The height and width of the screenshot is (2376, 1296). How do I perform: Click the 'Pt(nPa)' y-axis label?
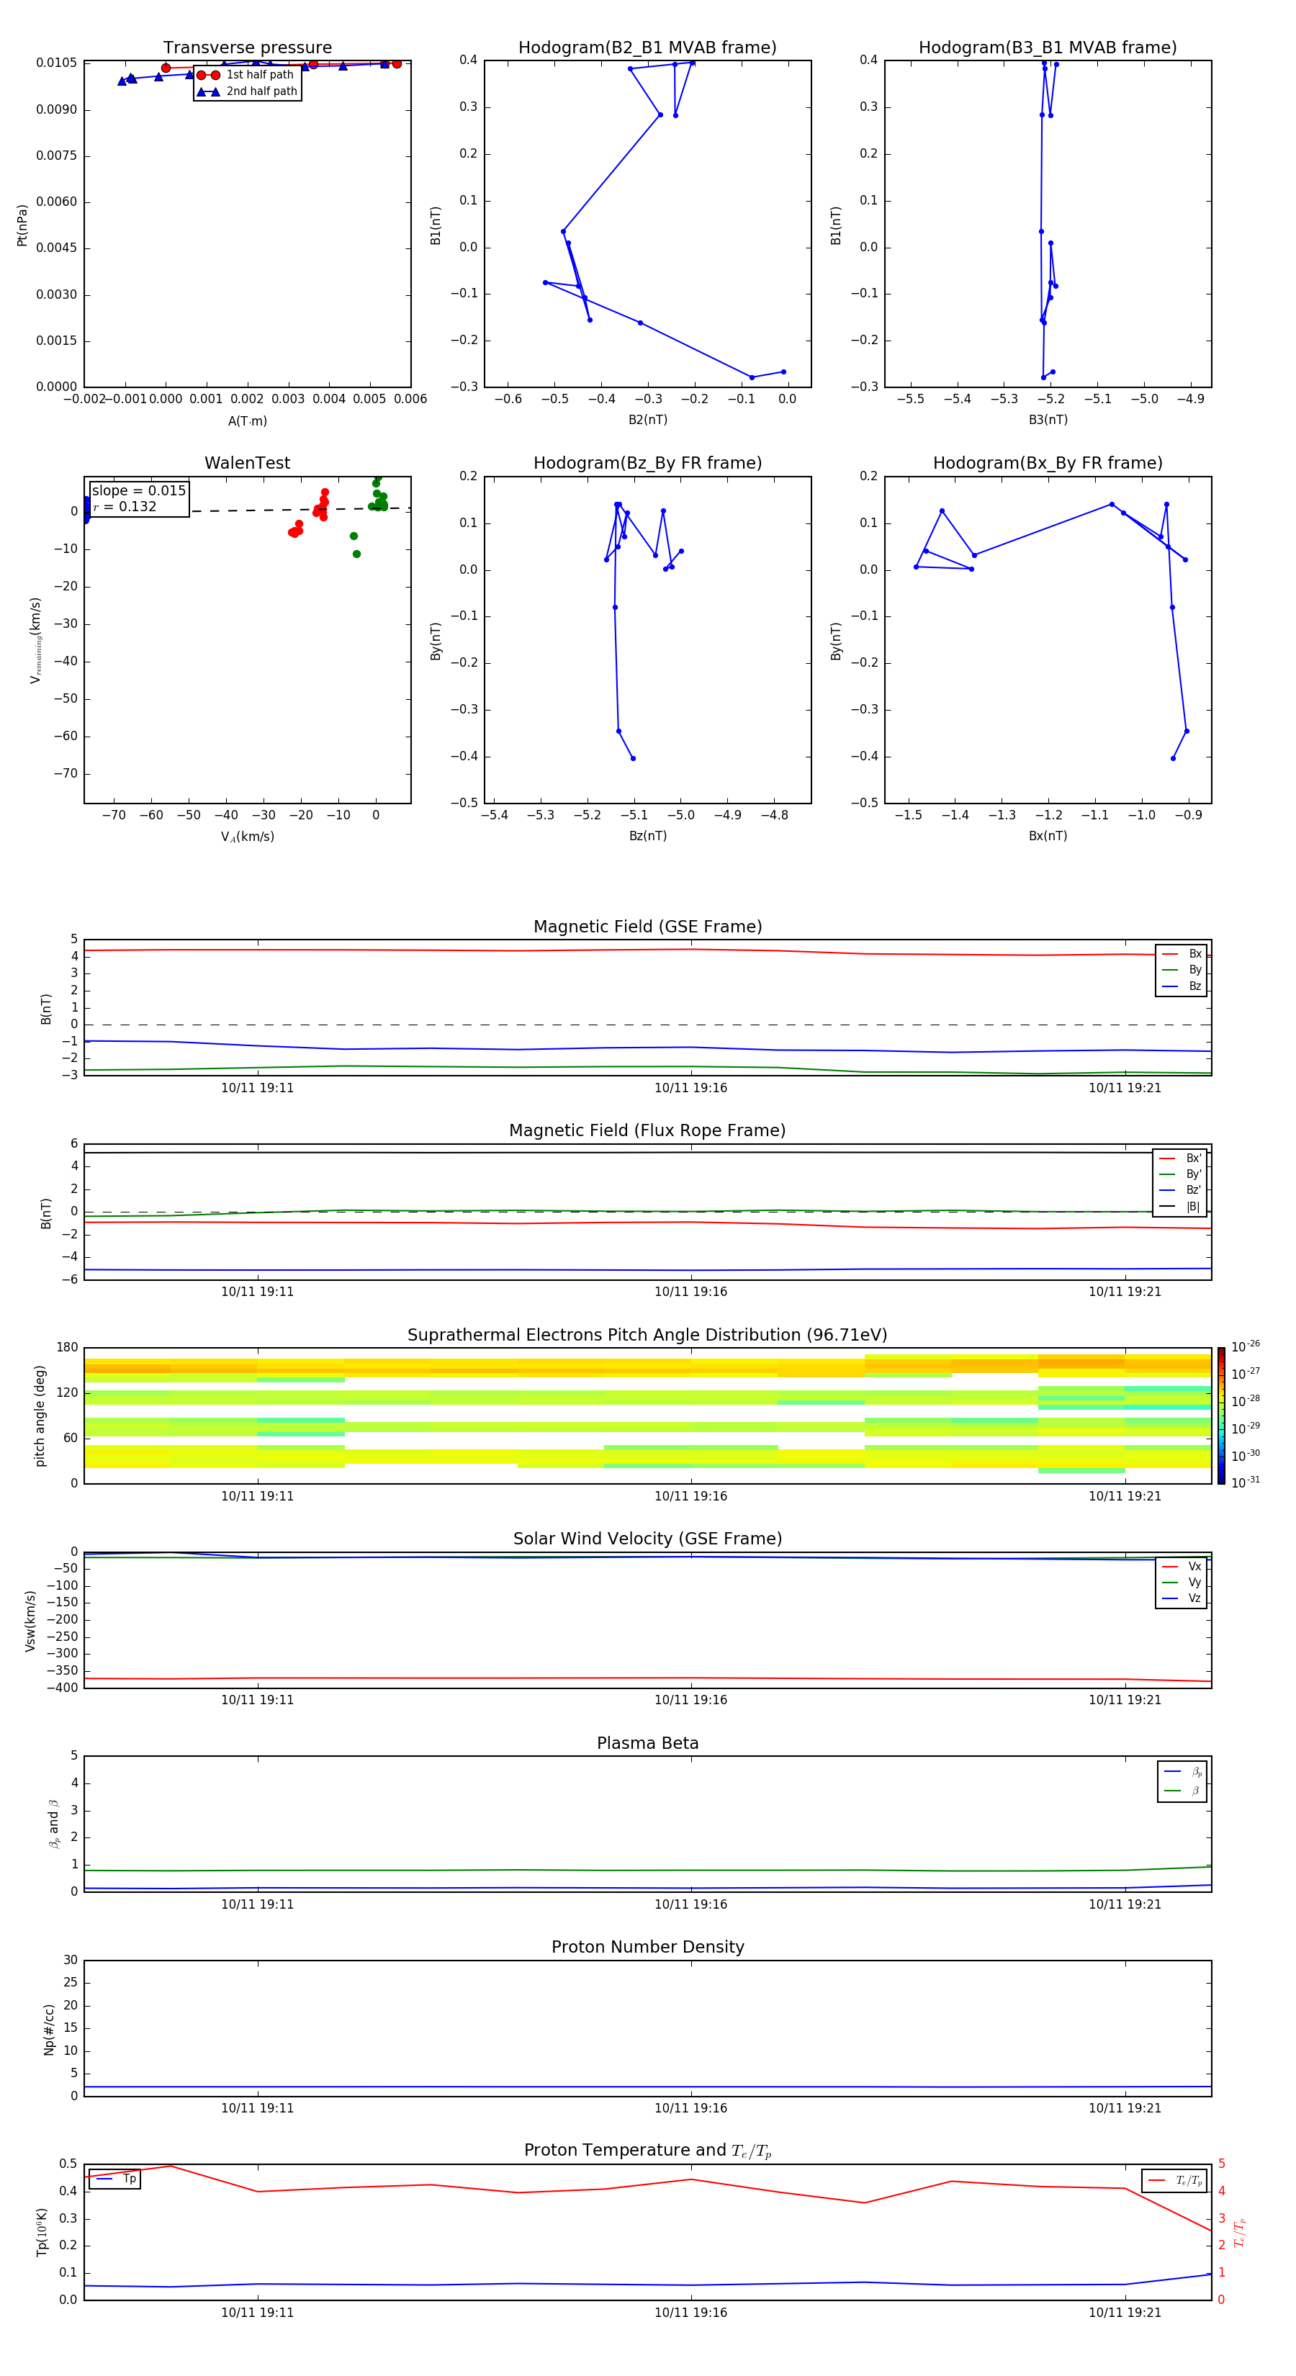click(22, 225)
